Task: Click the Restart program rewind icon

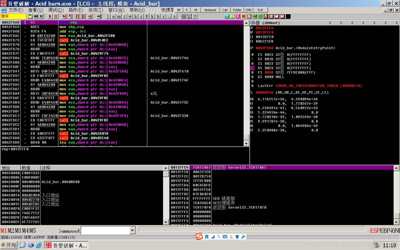Action: (36, 16)
